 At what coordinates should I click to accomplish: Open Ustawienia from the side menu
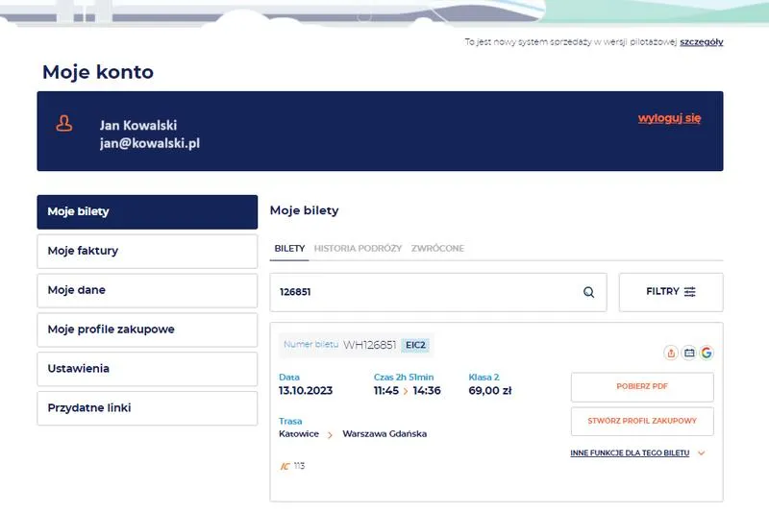147,369
